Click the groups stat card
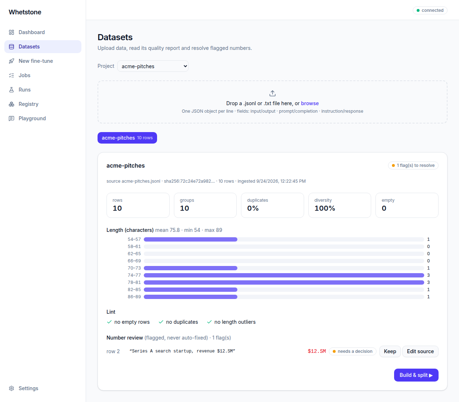The width and height of the screenshot is (459, 402). click(x=205, y=205)
